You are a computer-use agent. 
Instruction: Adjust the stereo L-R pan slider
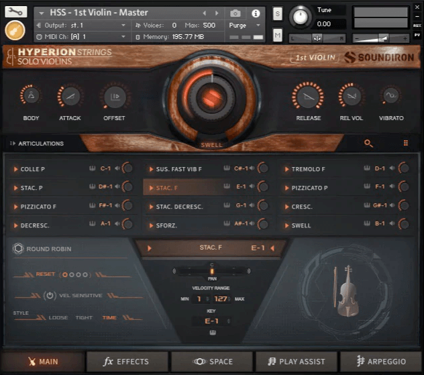[317, 38]
